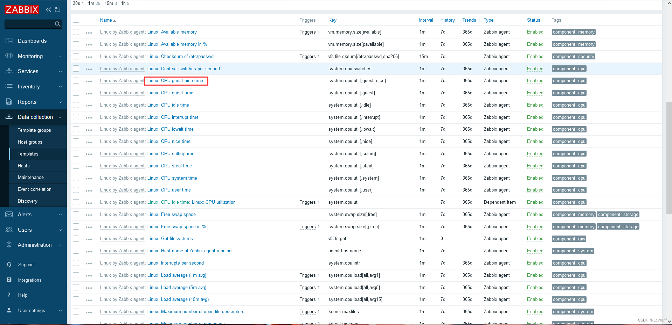The width and height of the screenshot is (672, 325).
Task: Expand the Administration menu chevron
Action: (60, 245)
